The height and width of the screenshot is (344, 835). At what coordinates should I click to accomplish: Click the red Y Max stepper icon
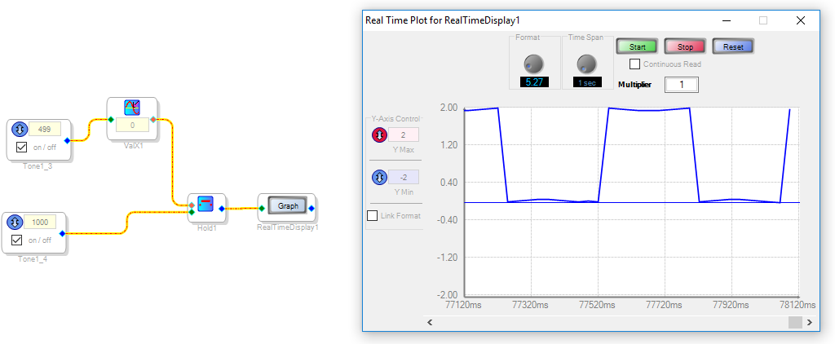pos(379,135)
